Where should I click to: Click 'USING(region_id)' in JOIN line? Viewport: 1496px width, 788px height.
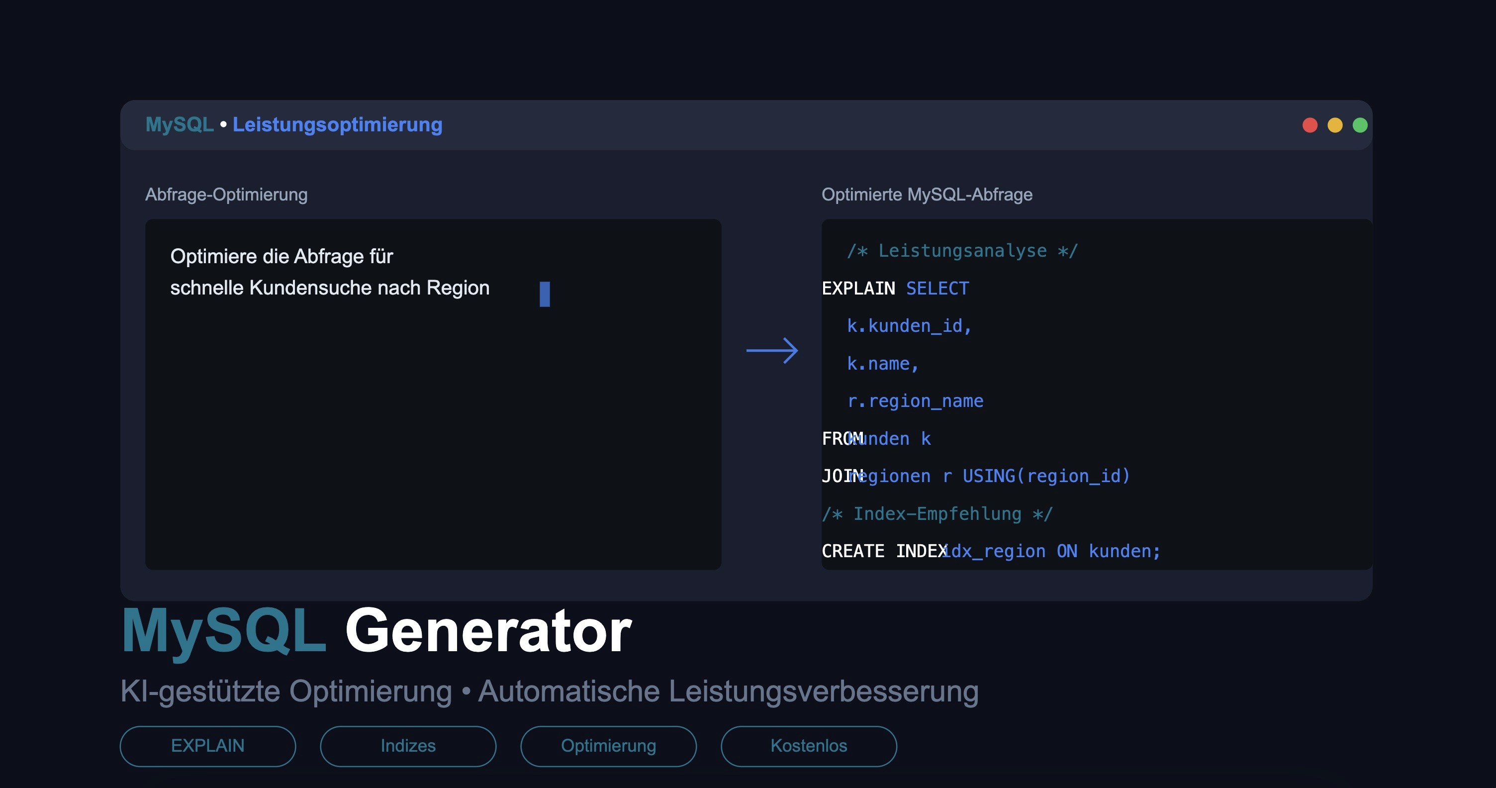click(1046, 476)
